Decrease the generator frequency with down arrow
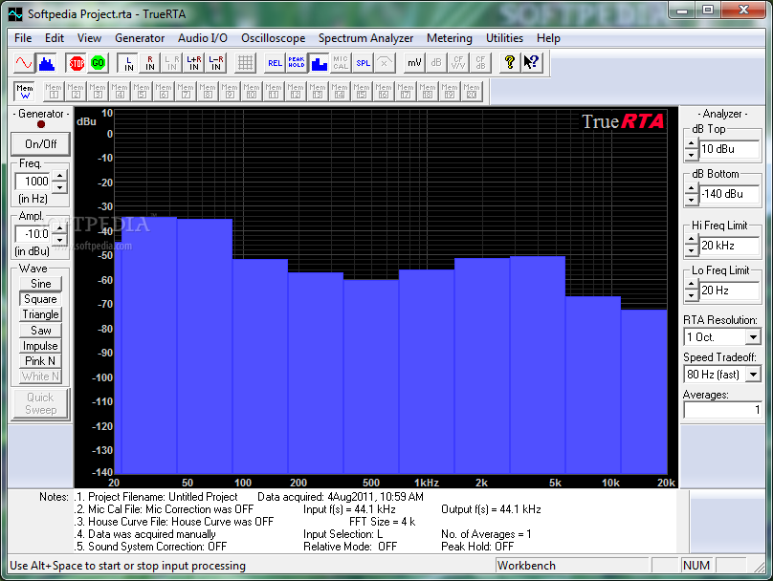The width and height of the screenshot is (773, 581). coord(59,187)
